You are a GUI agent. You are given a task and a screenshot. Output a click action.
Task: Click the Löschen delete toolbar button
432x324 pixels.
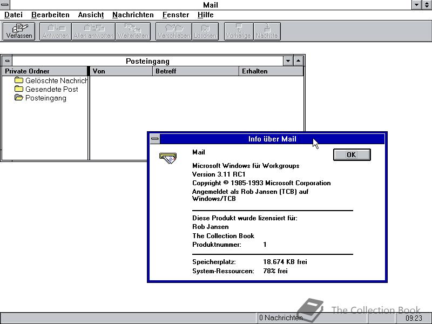point(205,31)
